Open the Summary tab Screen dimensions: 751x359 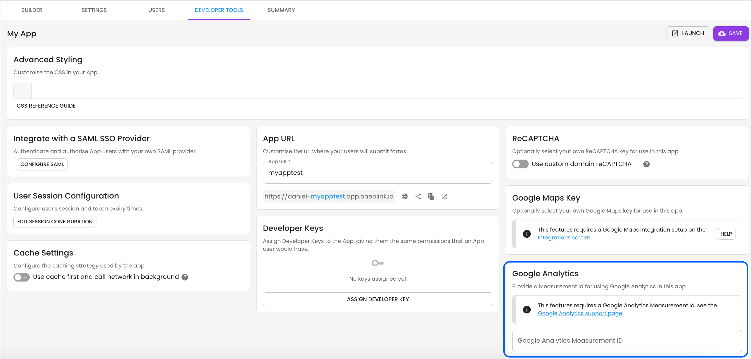(x=281, y=10)
